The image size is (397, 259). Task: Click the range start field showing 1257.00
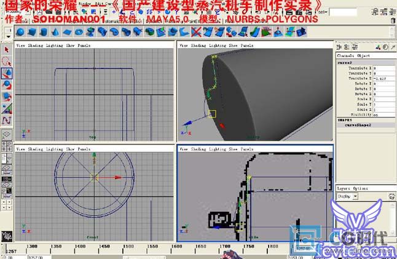pyautogui.click(x=39, y=257)
